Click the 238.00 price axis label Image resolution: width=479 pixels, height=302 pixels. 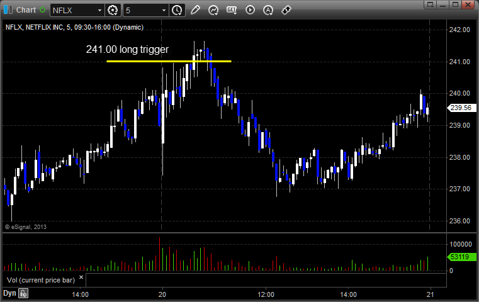459,157
